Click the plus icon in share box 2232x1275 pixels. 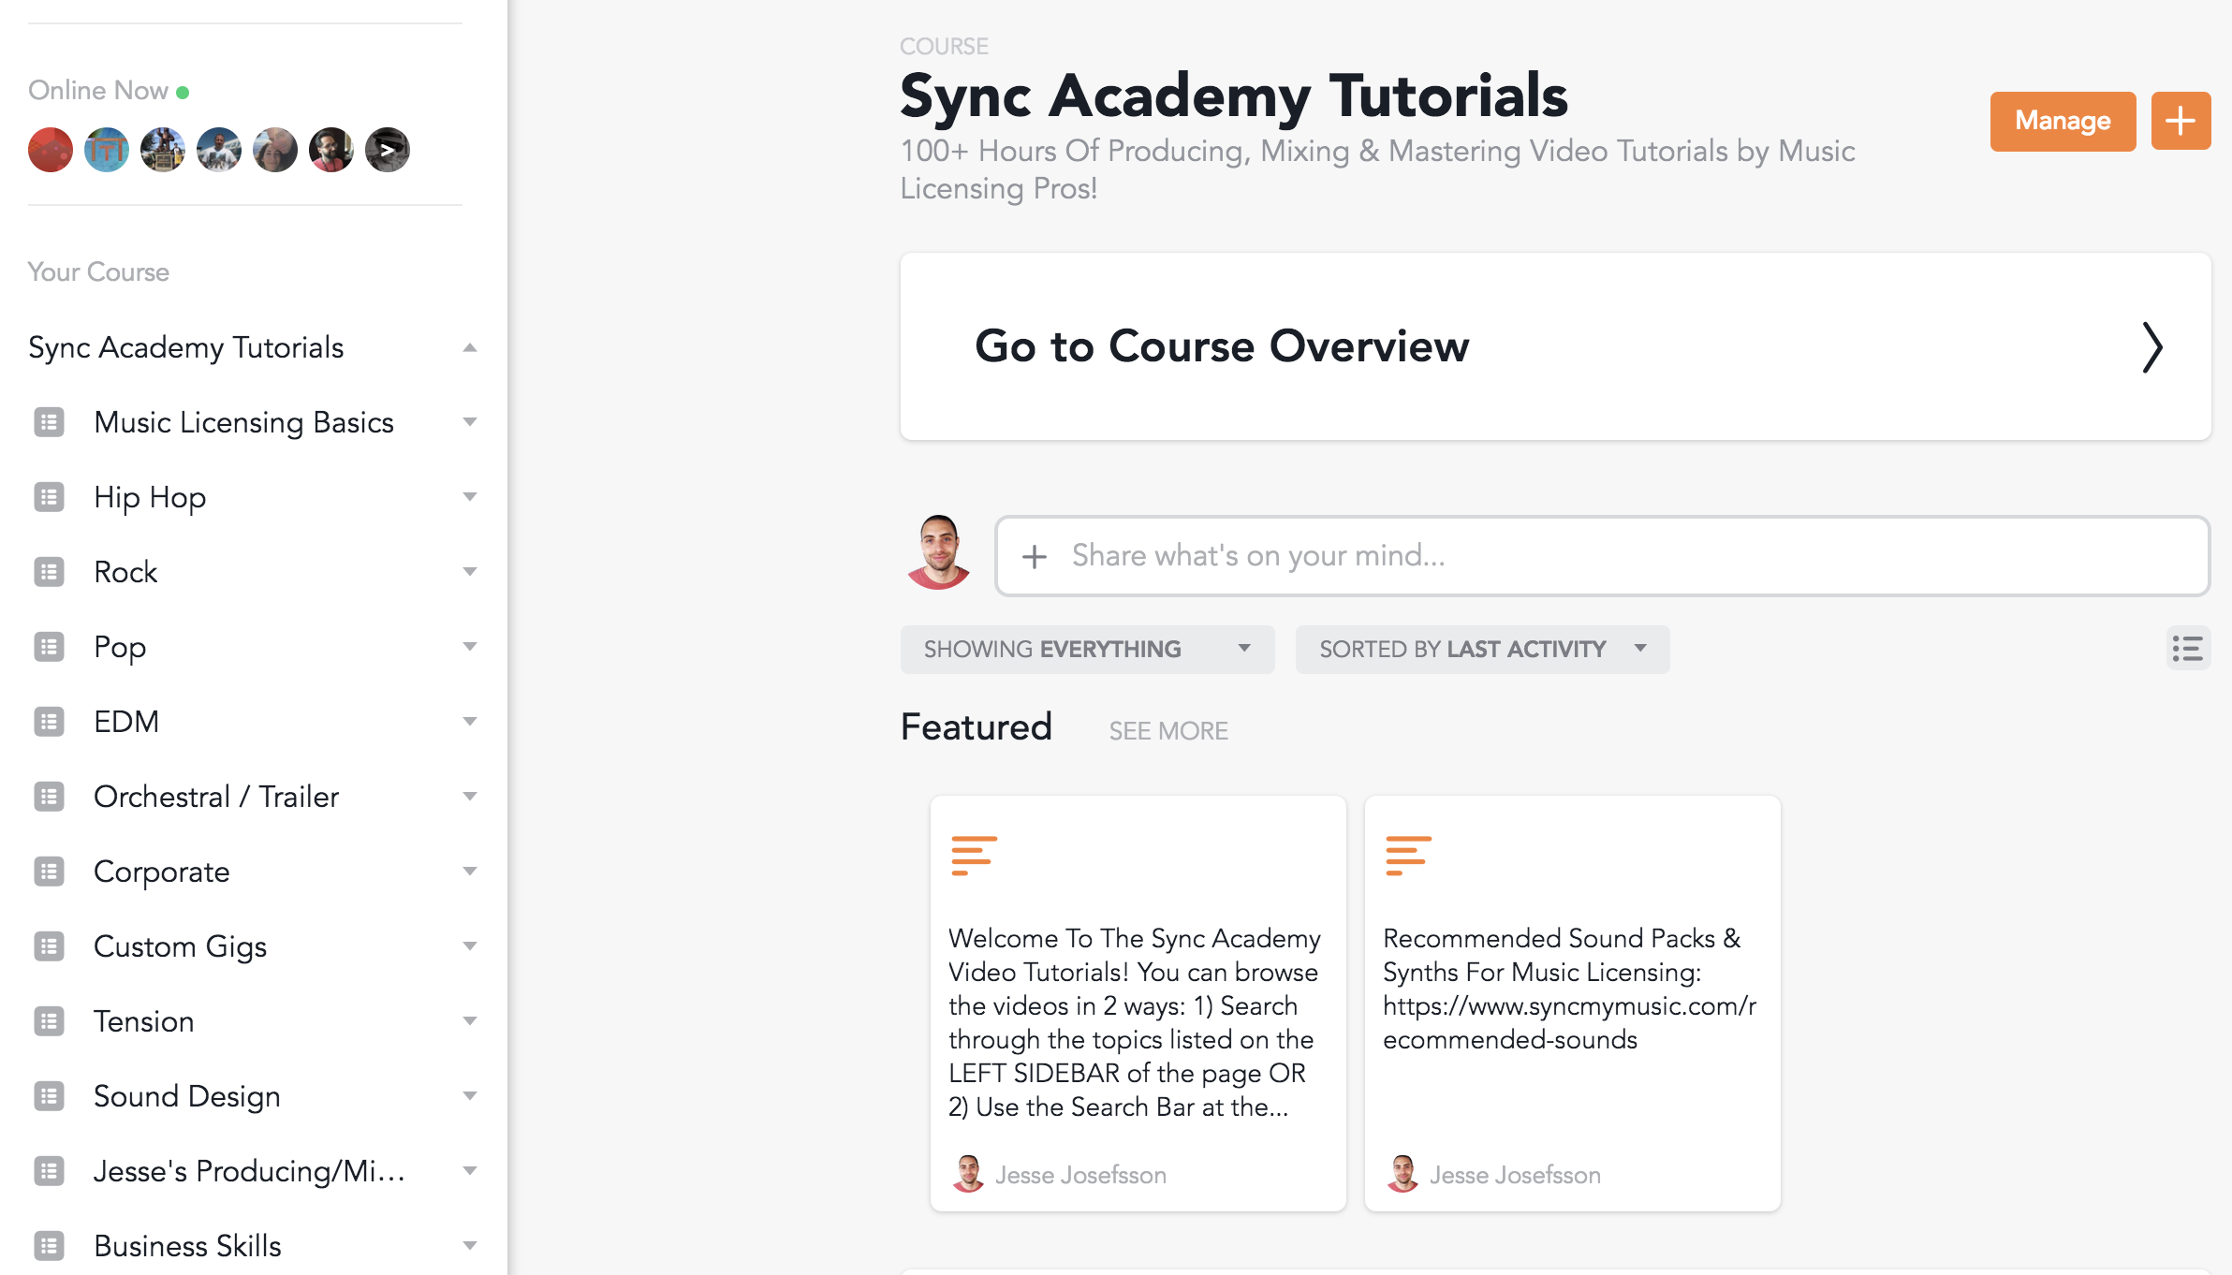click(x=1035, y=556)
